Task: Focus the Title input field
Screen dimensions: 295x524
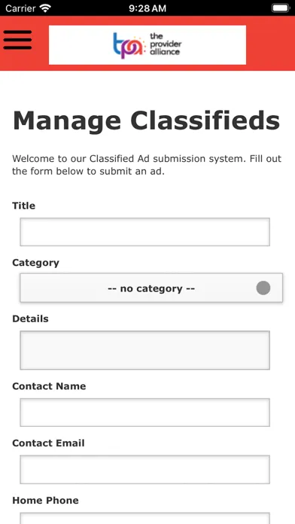Action: 145,232
